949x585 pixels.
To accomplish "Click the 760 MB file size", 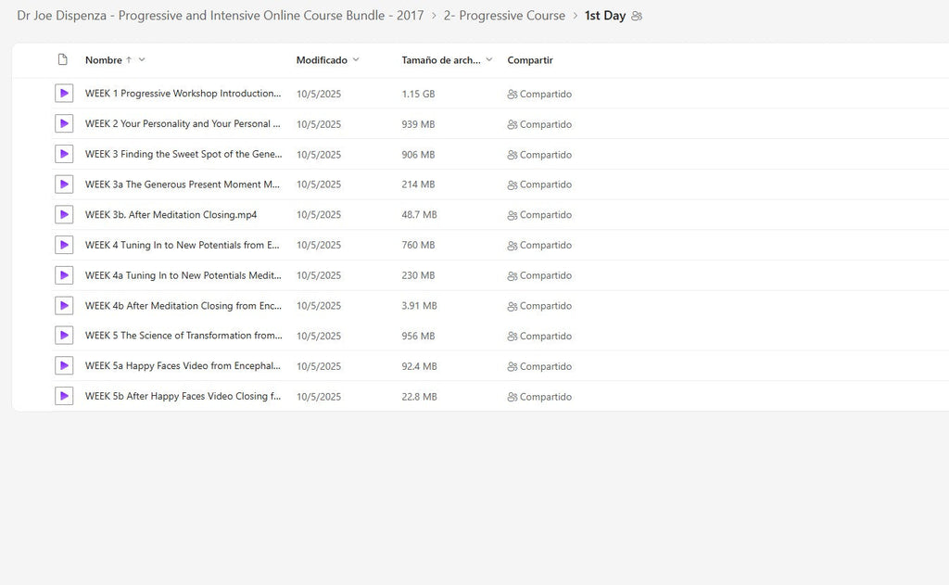I will point(418,246).
